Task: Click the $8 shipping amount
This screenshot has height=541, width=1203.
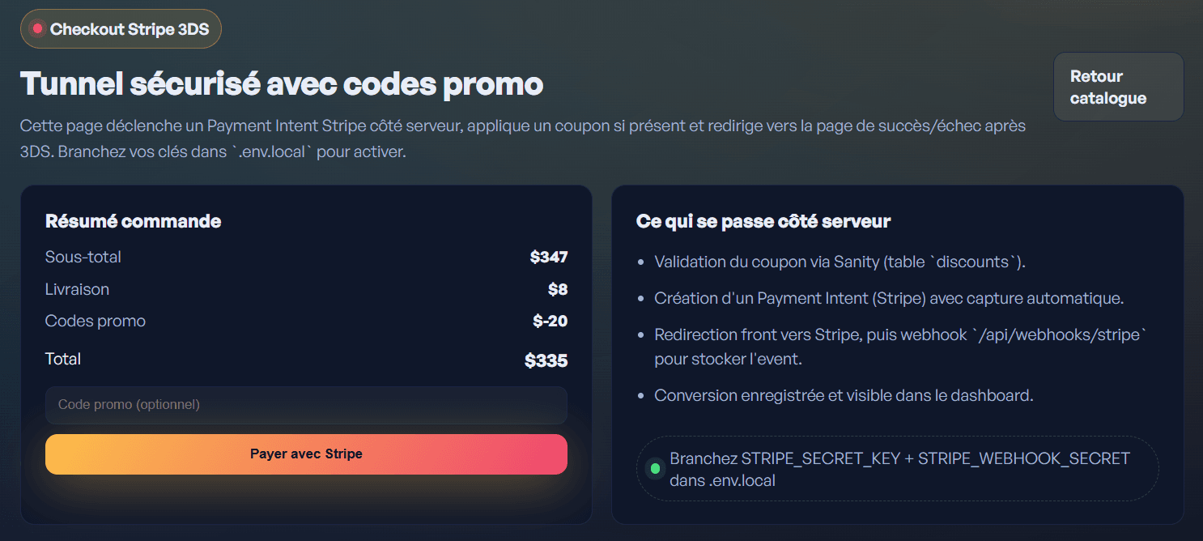Action: (x=558, y=289)
